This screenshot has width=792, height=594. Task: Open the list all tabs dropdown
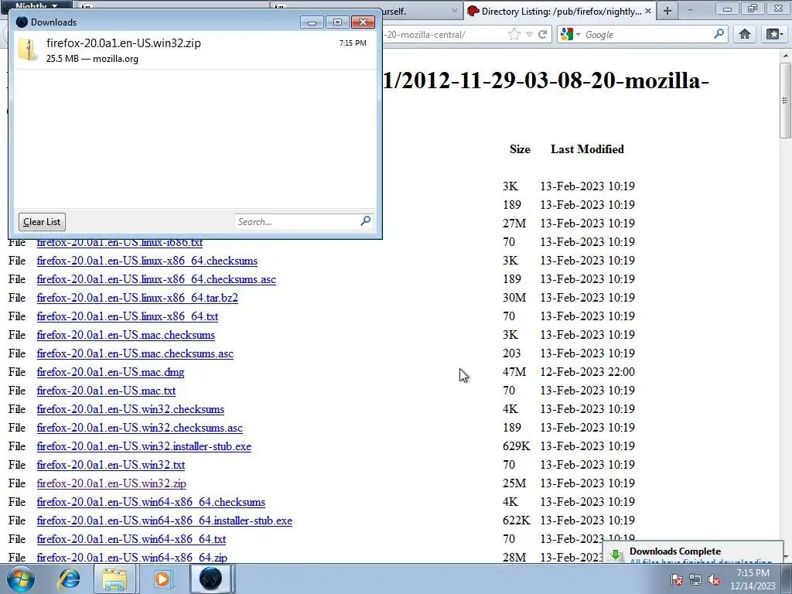tap(690, 10)
